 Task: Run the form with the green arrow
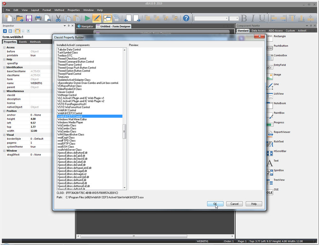coord(87,18)
